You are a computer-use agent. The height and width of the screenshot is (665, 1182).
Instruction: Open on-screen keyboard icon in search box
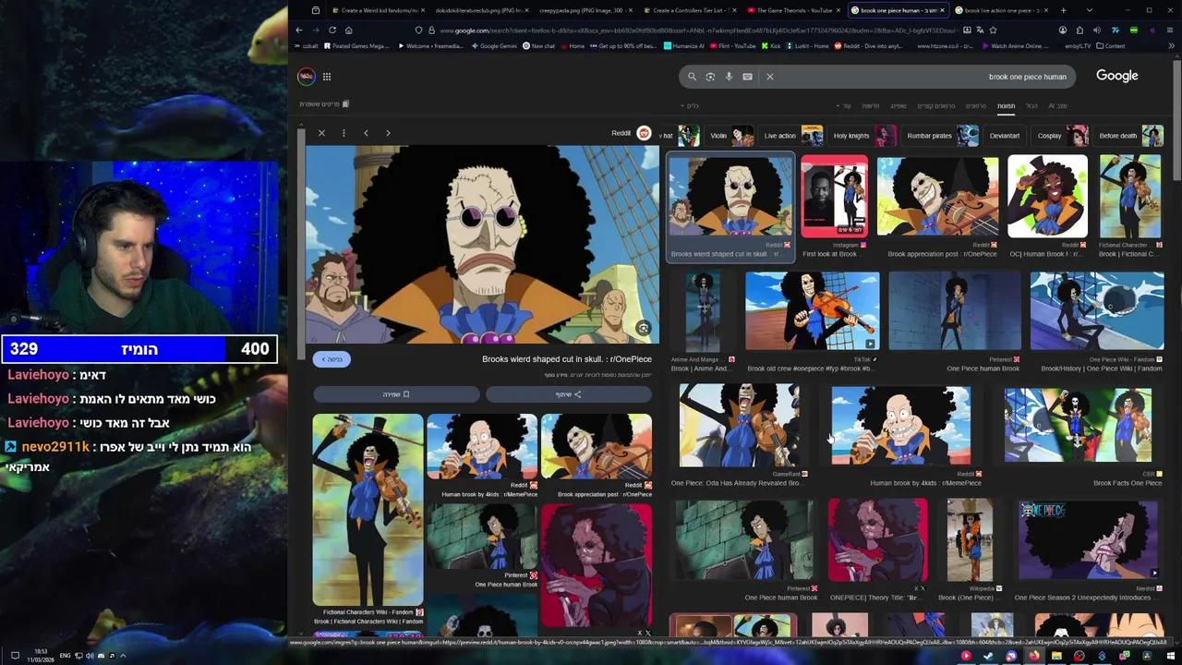pos(747,77)
